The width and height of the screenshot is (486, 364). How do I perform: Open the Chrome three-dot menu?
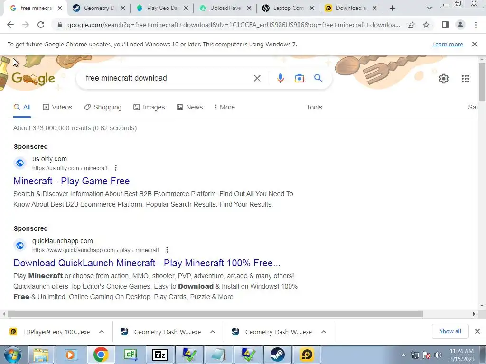click(476, 25)
